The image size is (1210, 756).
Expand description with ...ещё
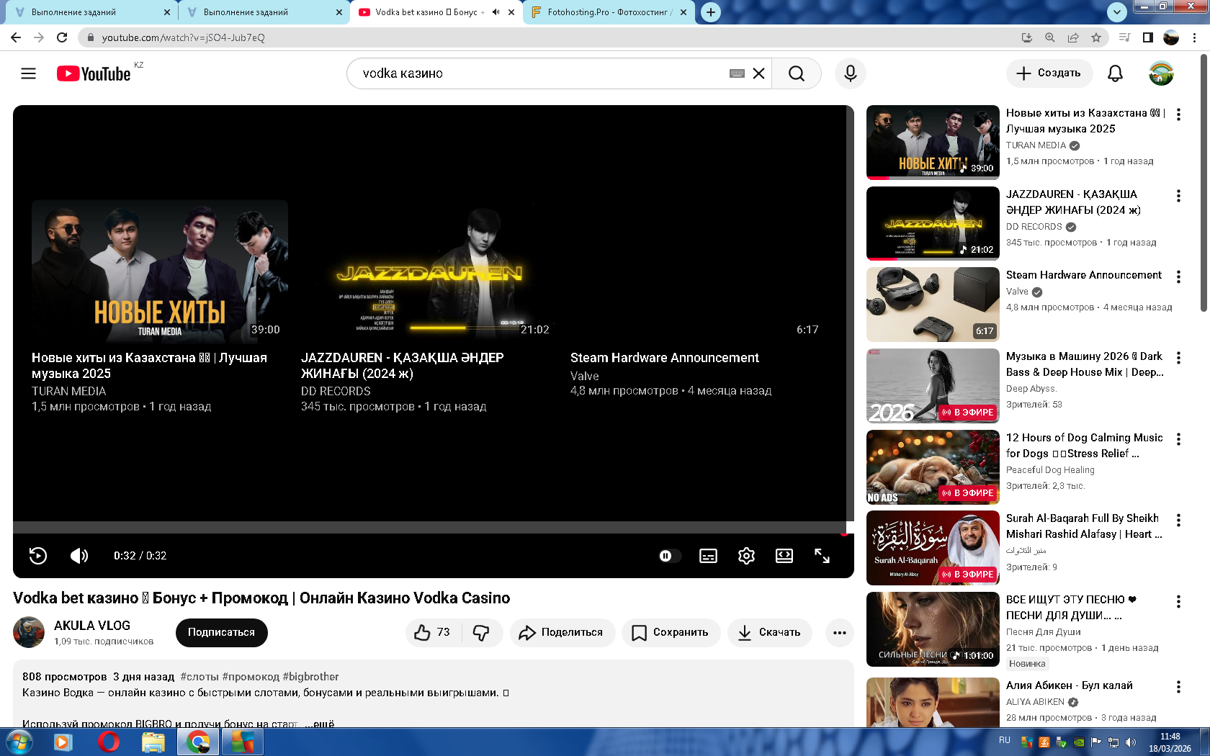[x=319, y=723]
